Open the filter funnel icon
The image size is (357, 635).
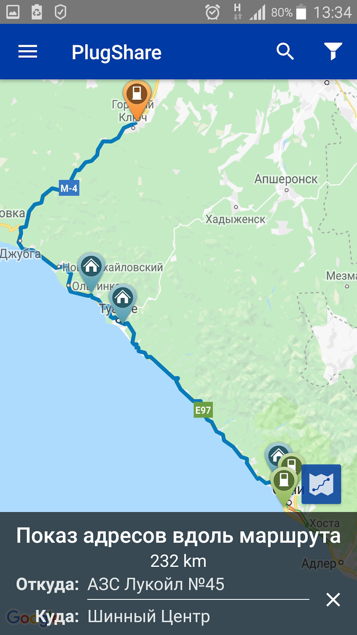point(333,51)
